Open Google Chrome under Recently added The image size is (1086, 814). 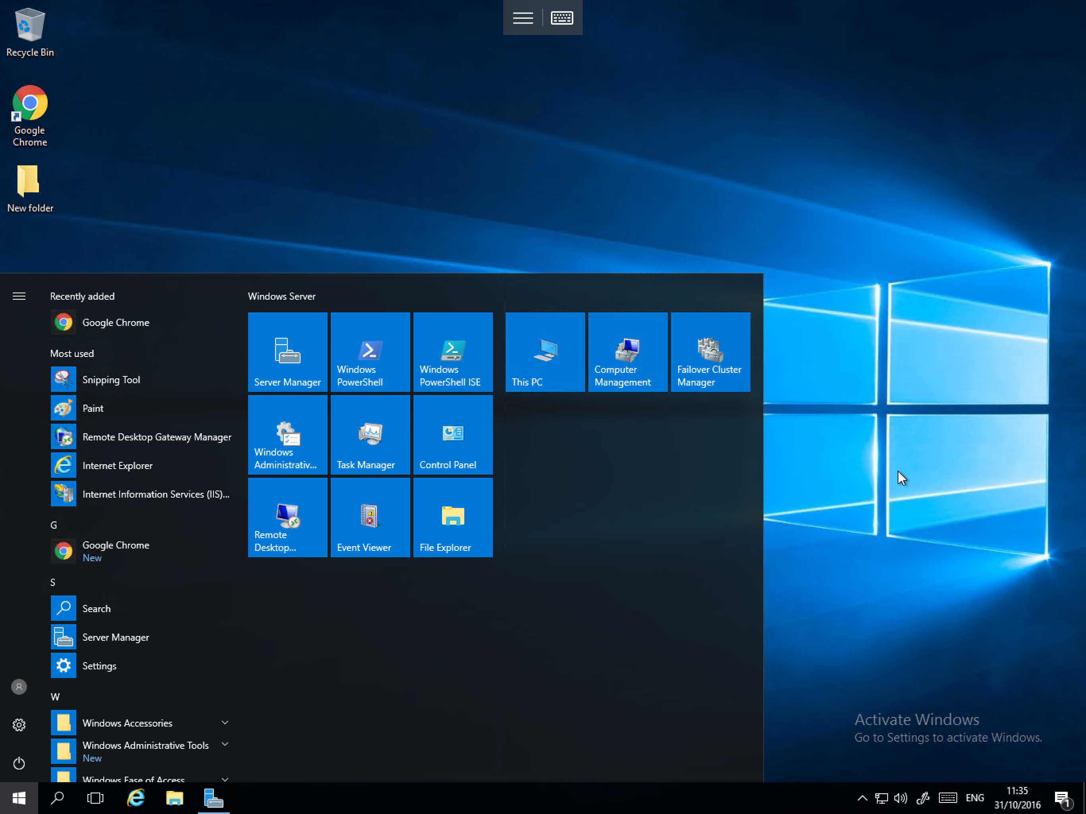(x=142, y=323)
